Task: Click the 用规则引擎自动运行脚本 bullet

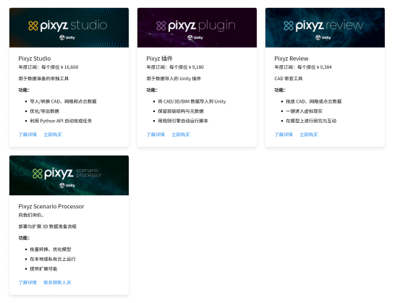Action: tap(183, 121)
